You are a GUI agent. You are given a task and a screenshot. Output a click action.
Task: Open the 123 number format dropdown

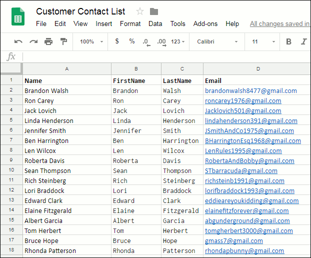point(178,41)
